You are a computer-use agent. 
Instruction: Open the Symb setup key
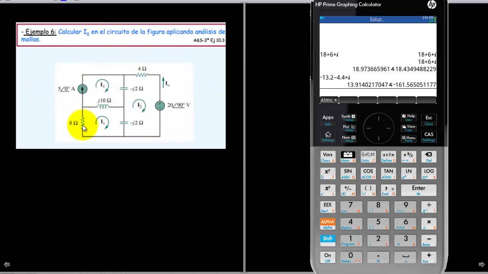[x=348, y=118]
